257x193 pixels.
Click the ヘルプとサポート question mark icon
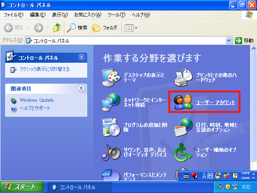(x=14, y=109)
